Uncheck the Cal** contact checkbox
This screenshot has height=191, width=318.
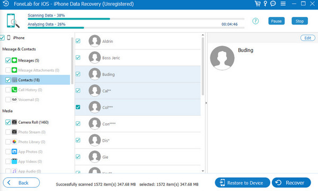pyautogui.click(x=78, y=91)
